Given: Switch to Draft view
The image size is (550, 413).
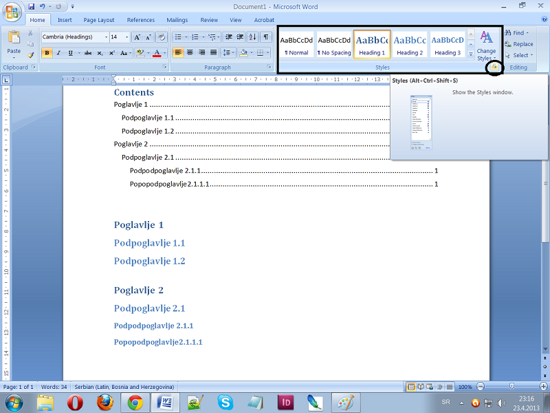Looking at the screenshot, I should tap(450, 387).
